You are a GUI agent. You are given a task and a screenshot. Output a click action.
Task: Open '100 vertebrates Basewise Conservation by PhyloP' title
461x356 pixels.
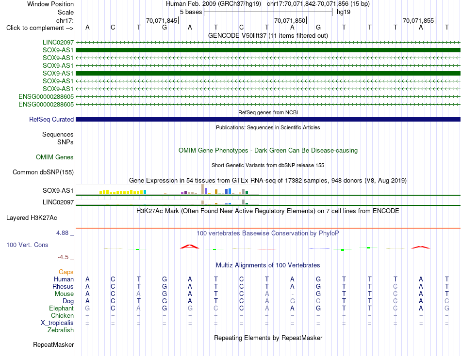[268, 233]
